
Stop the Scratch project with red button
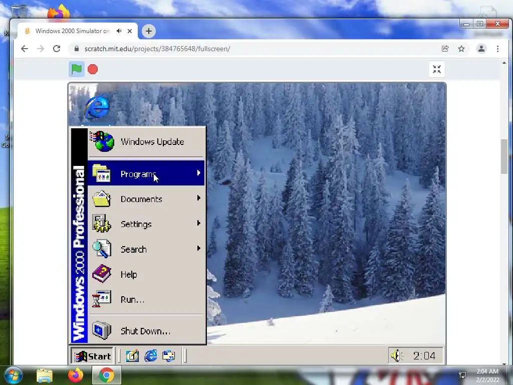tap(93, 69)
